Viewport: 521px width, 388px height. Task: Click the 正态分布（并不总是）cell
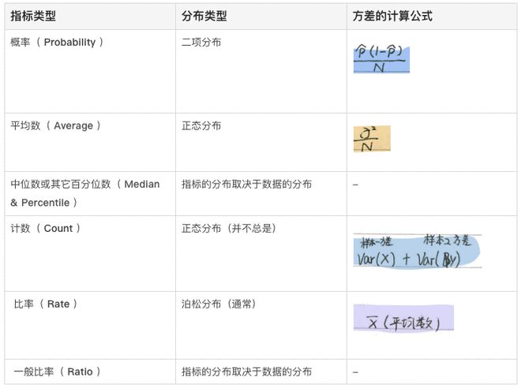[x=229, y=229]
